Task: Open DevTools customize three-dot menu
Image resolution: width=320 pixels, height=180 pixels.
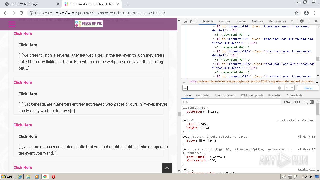Action: (x=309, y=21)
